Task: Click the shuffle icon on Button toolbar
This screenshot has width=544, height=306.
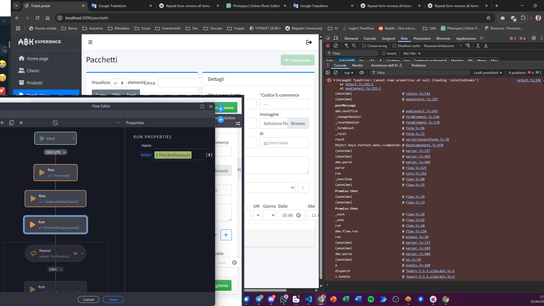Action: tap(238, 124)
